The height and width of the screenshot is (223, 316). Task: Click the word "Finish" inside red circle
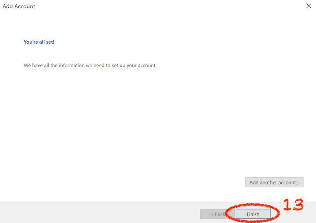point(253,214)
